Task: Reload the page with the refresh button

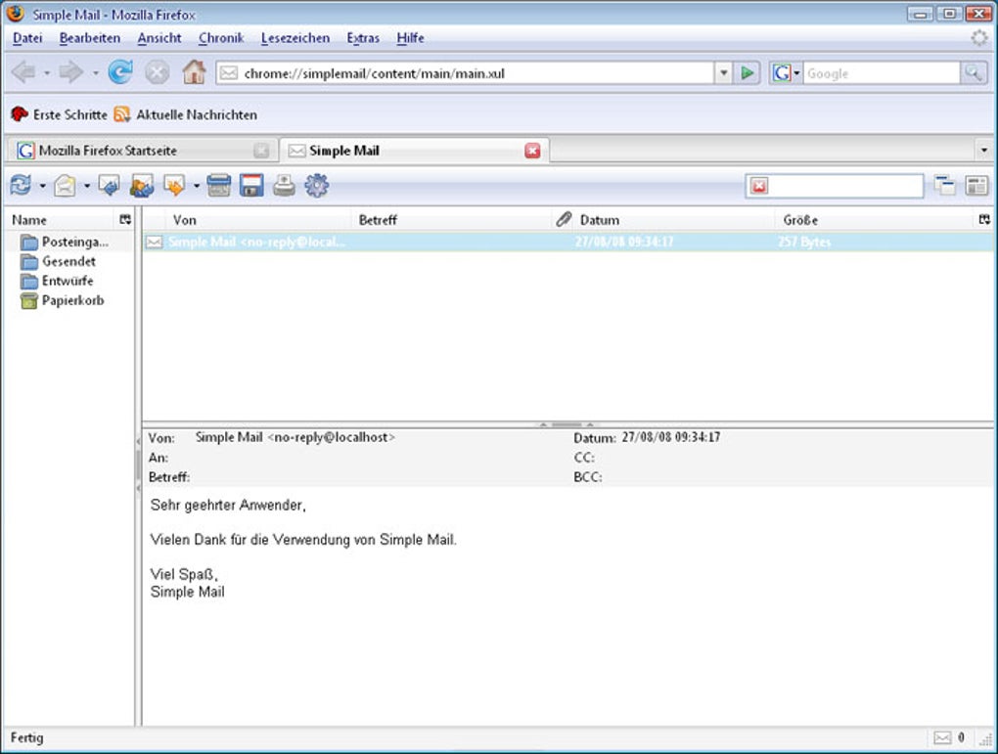Action: click(x=119, y=72)
